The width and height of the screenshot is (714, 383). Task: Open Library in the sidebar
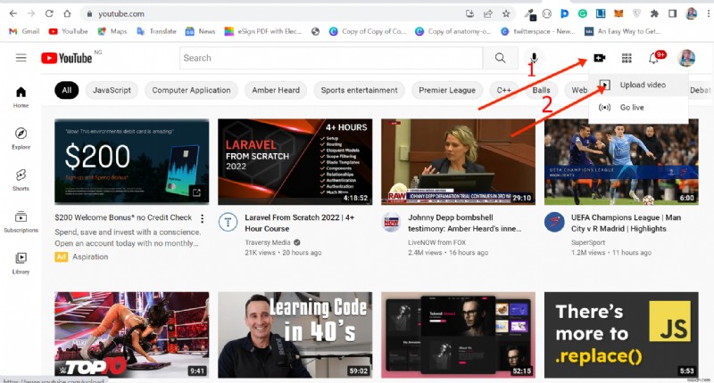[21, 264]
